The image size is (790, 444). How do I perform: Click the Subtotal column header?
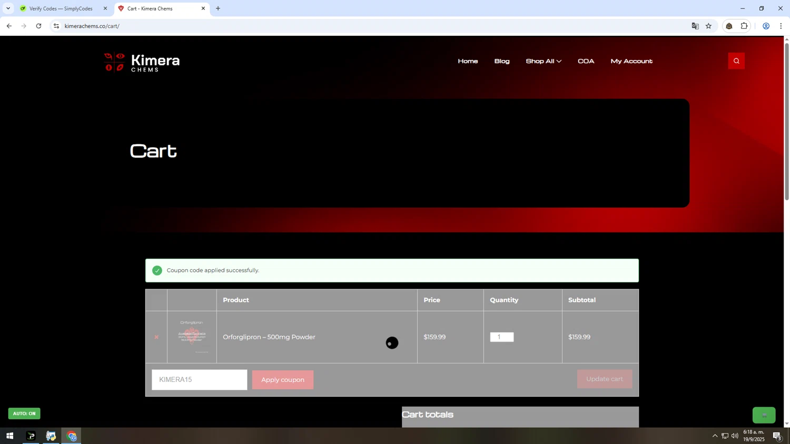(x=582, y=300)
